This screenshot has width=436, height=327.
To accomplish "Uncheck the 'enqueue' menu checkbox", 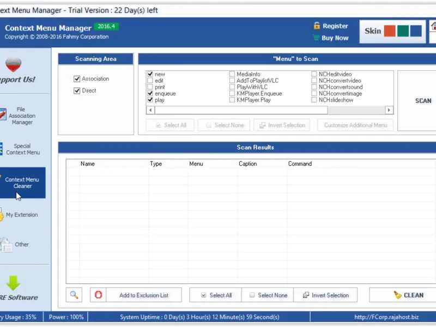I will tap(150, 93).
